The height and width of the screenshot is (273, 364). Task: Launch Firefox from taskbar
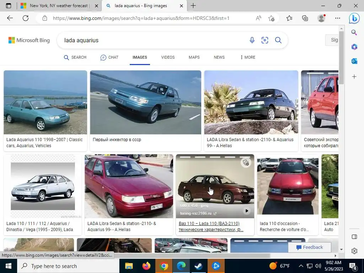tap(146, 266)
